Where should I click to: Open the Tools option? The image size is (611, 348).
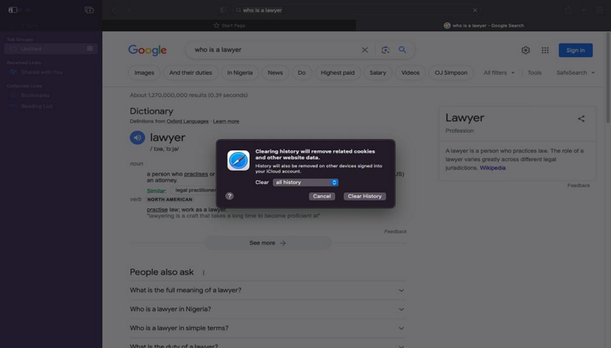534,72
